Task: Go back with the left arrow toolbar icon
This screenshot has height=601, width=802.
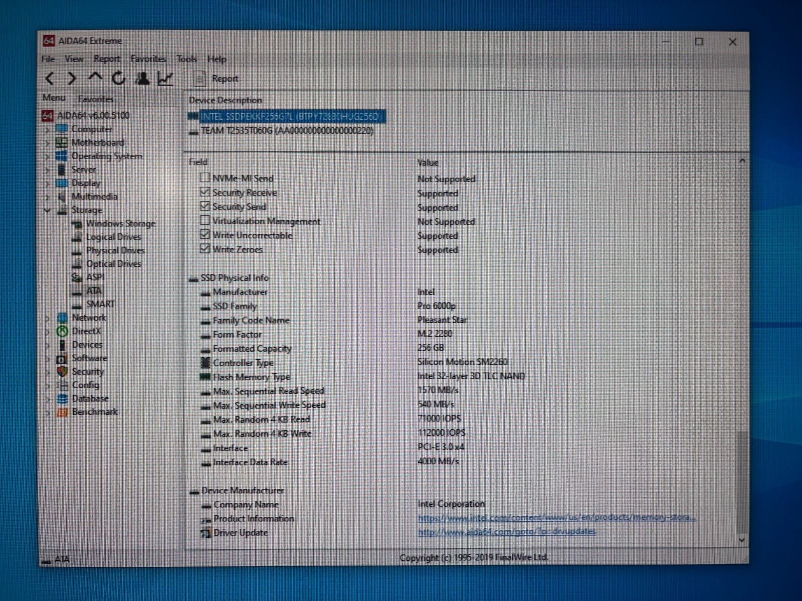Action: [x=50, y=79]
